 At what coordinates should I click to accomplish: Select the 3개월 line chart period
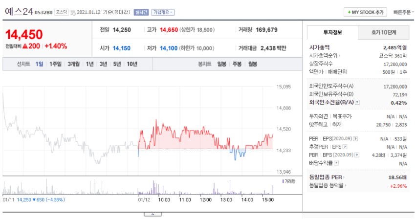[x=73, y=64]
